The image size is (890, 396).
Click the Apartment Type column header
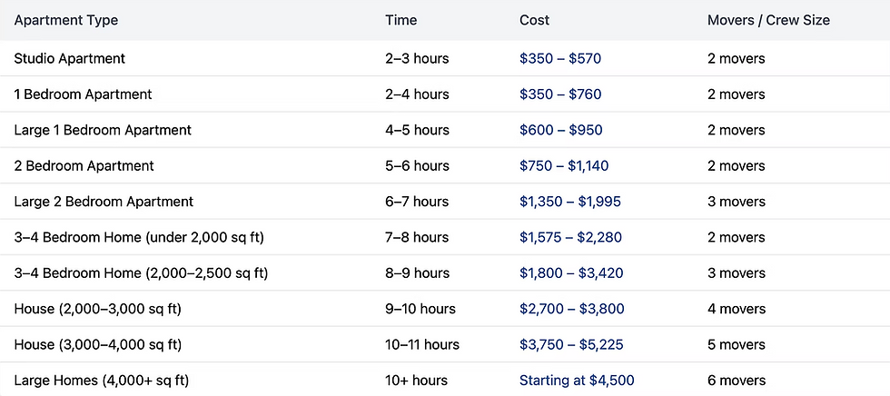66,20
